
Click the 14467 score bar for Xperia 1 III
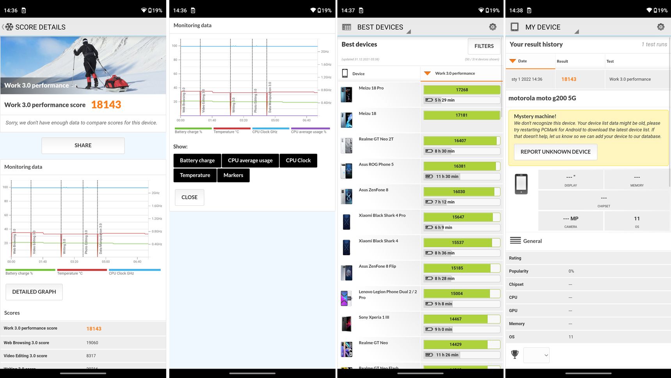[x=462, y=319]
